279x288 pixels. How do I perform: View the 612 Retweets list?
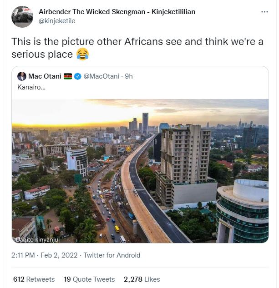(34, 279)
